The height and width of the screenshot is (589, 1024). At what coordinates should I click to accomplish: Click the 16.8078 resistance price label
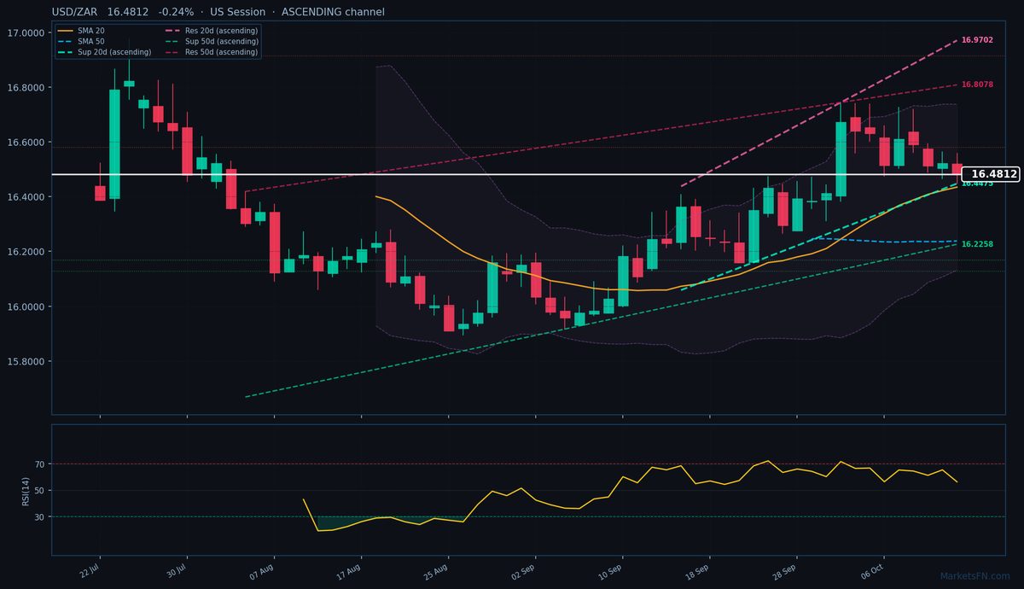(977, 85)
